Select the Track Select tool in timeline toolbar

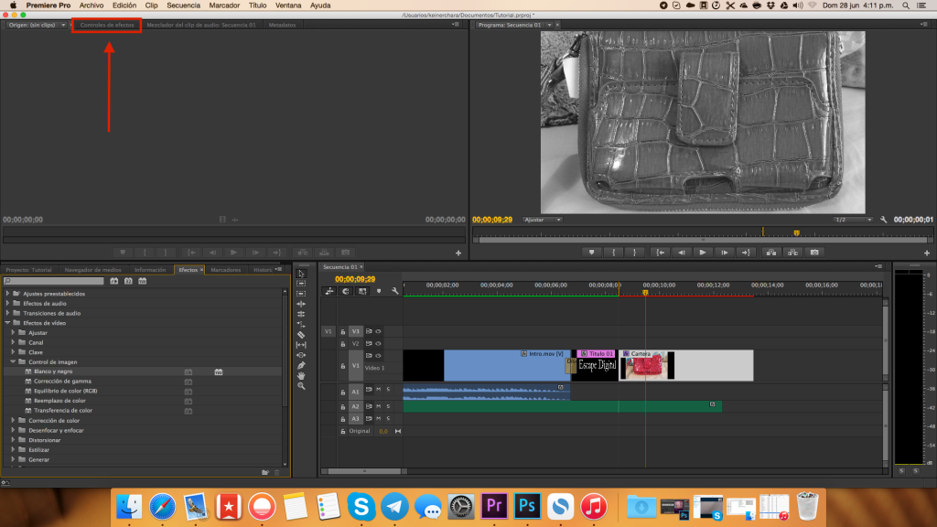pos(303,285)
